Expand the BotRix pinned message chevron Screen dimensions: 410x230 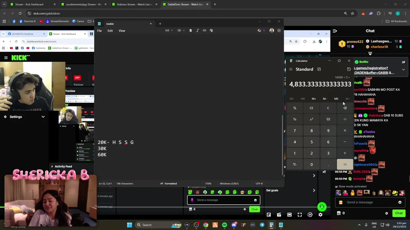[404, 70]
